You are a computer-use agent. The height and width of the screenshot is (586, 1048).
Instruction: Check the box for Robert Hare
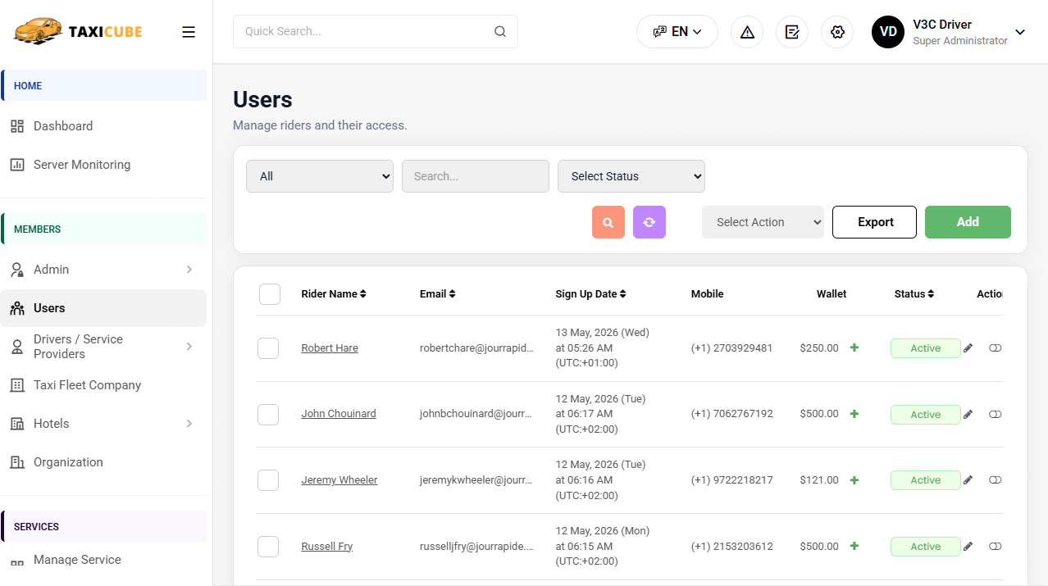pyautogui.click(x=268, y=348)
